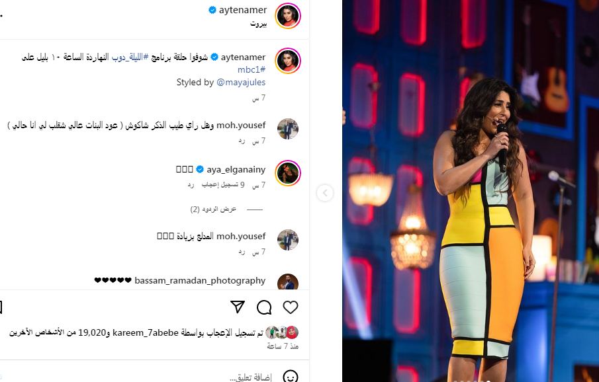Expand the two replies under aya_elganainy's comment
599x382 pixels.
pos(213,209)
